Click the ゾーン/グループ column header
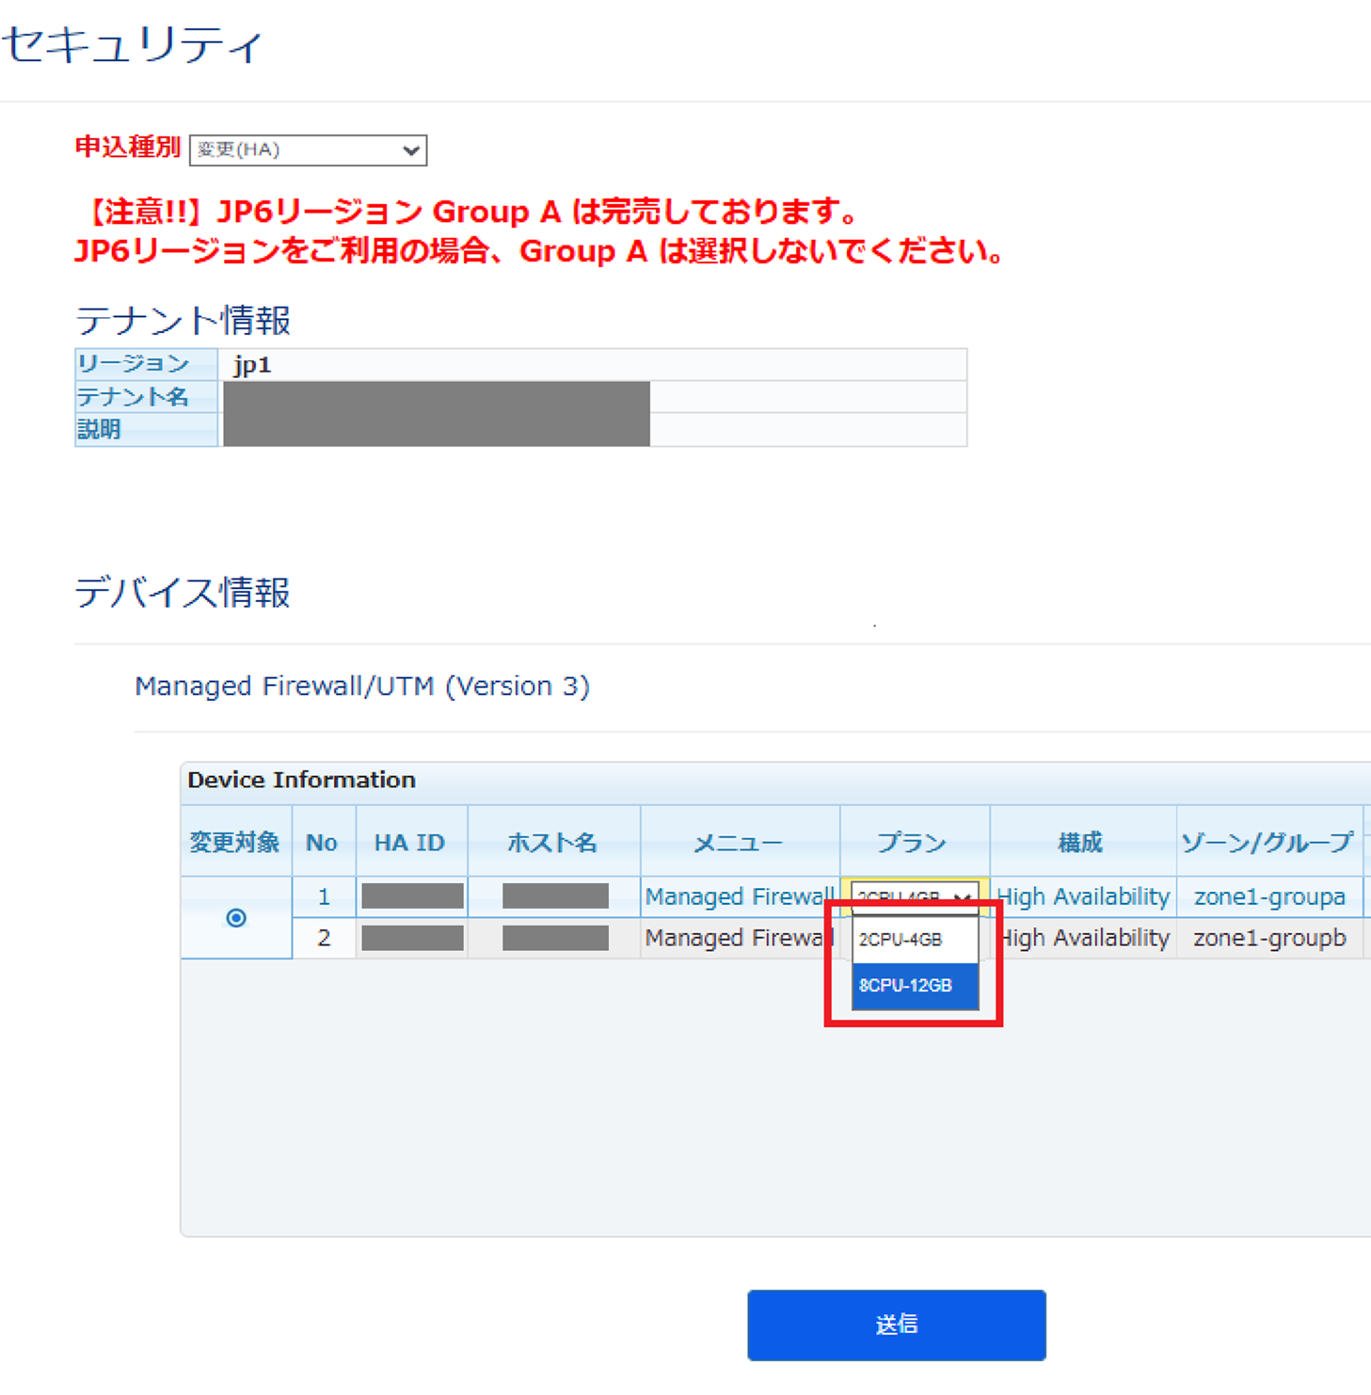Viewport: 1371px width, 1395px height. point(1267,843)
